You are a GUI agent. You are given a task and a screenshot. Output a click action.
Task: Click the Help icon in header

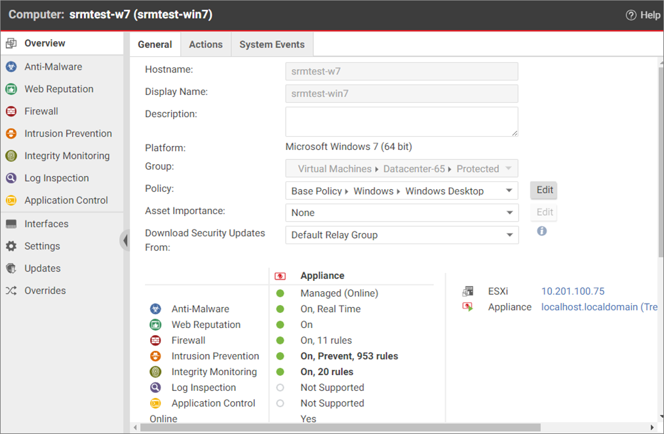click(x=631, y=15)
